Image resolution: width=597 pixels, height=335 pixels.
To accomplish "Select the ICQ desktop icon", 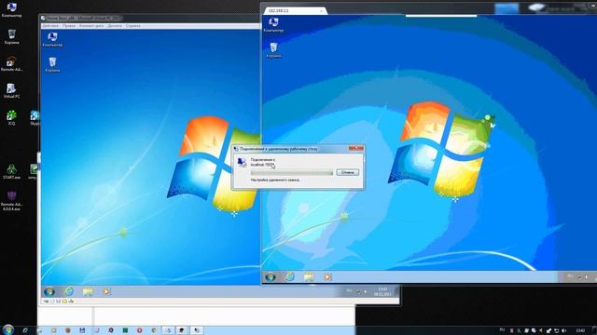I will click(x=11, y=117).
